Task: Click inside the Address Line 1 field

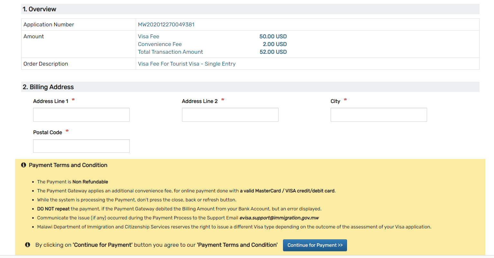Action: [x=81, y=115]
